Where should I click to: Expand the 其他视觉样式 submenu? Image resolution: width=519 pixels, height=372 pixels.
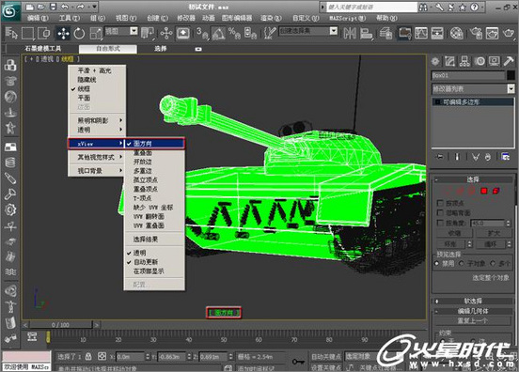[x=97, y=158]
